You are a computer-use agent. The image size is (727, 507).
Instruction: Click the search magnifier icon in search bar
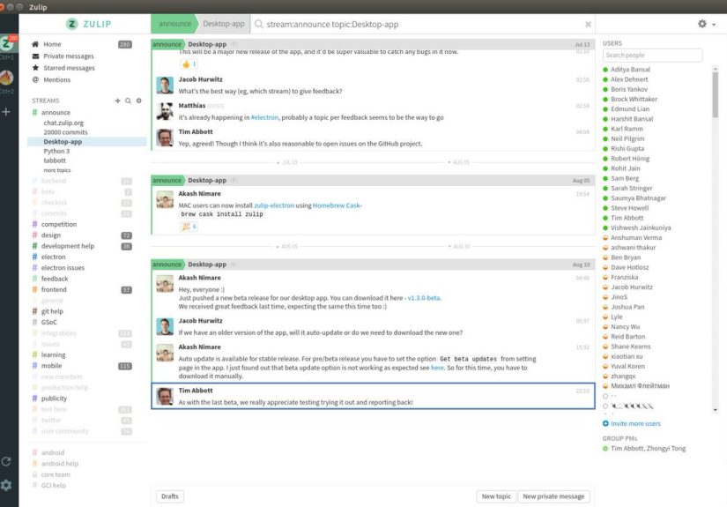(259, 24)
